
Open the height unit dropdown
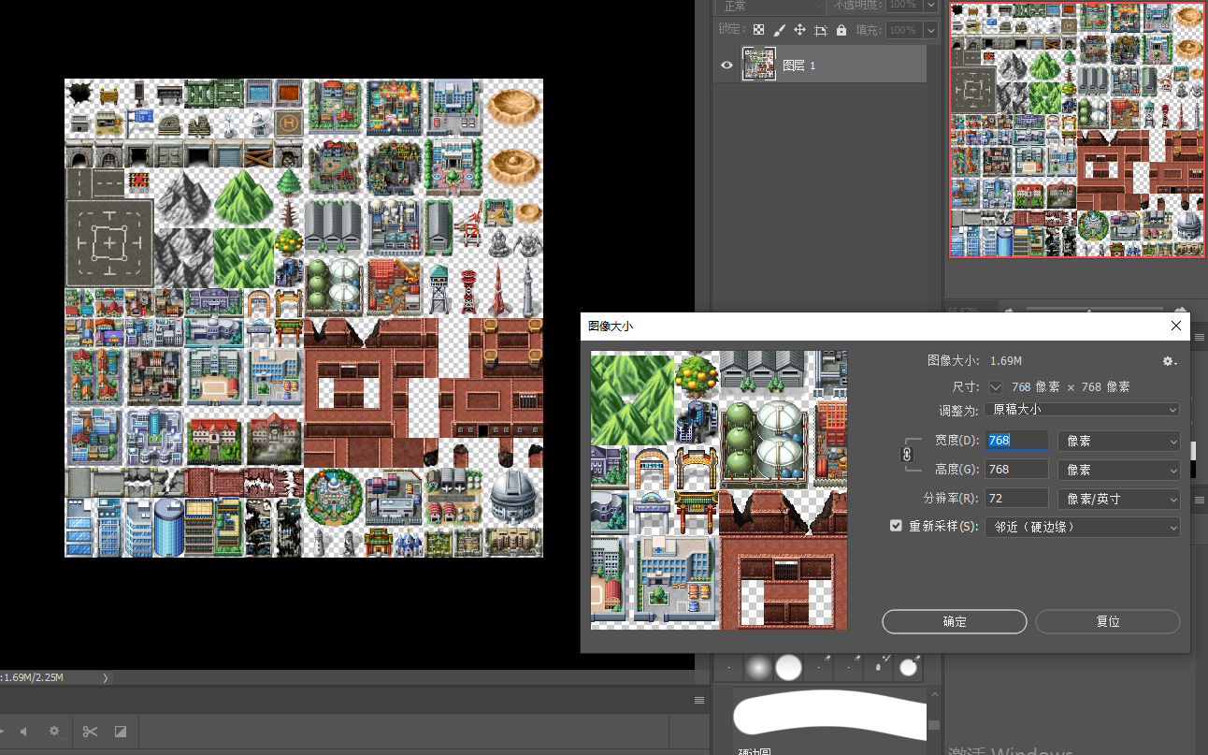1119,470
